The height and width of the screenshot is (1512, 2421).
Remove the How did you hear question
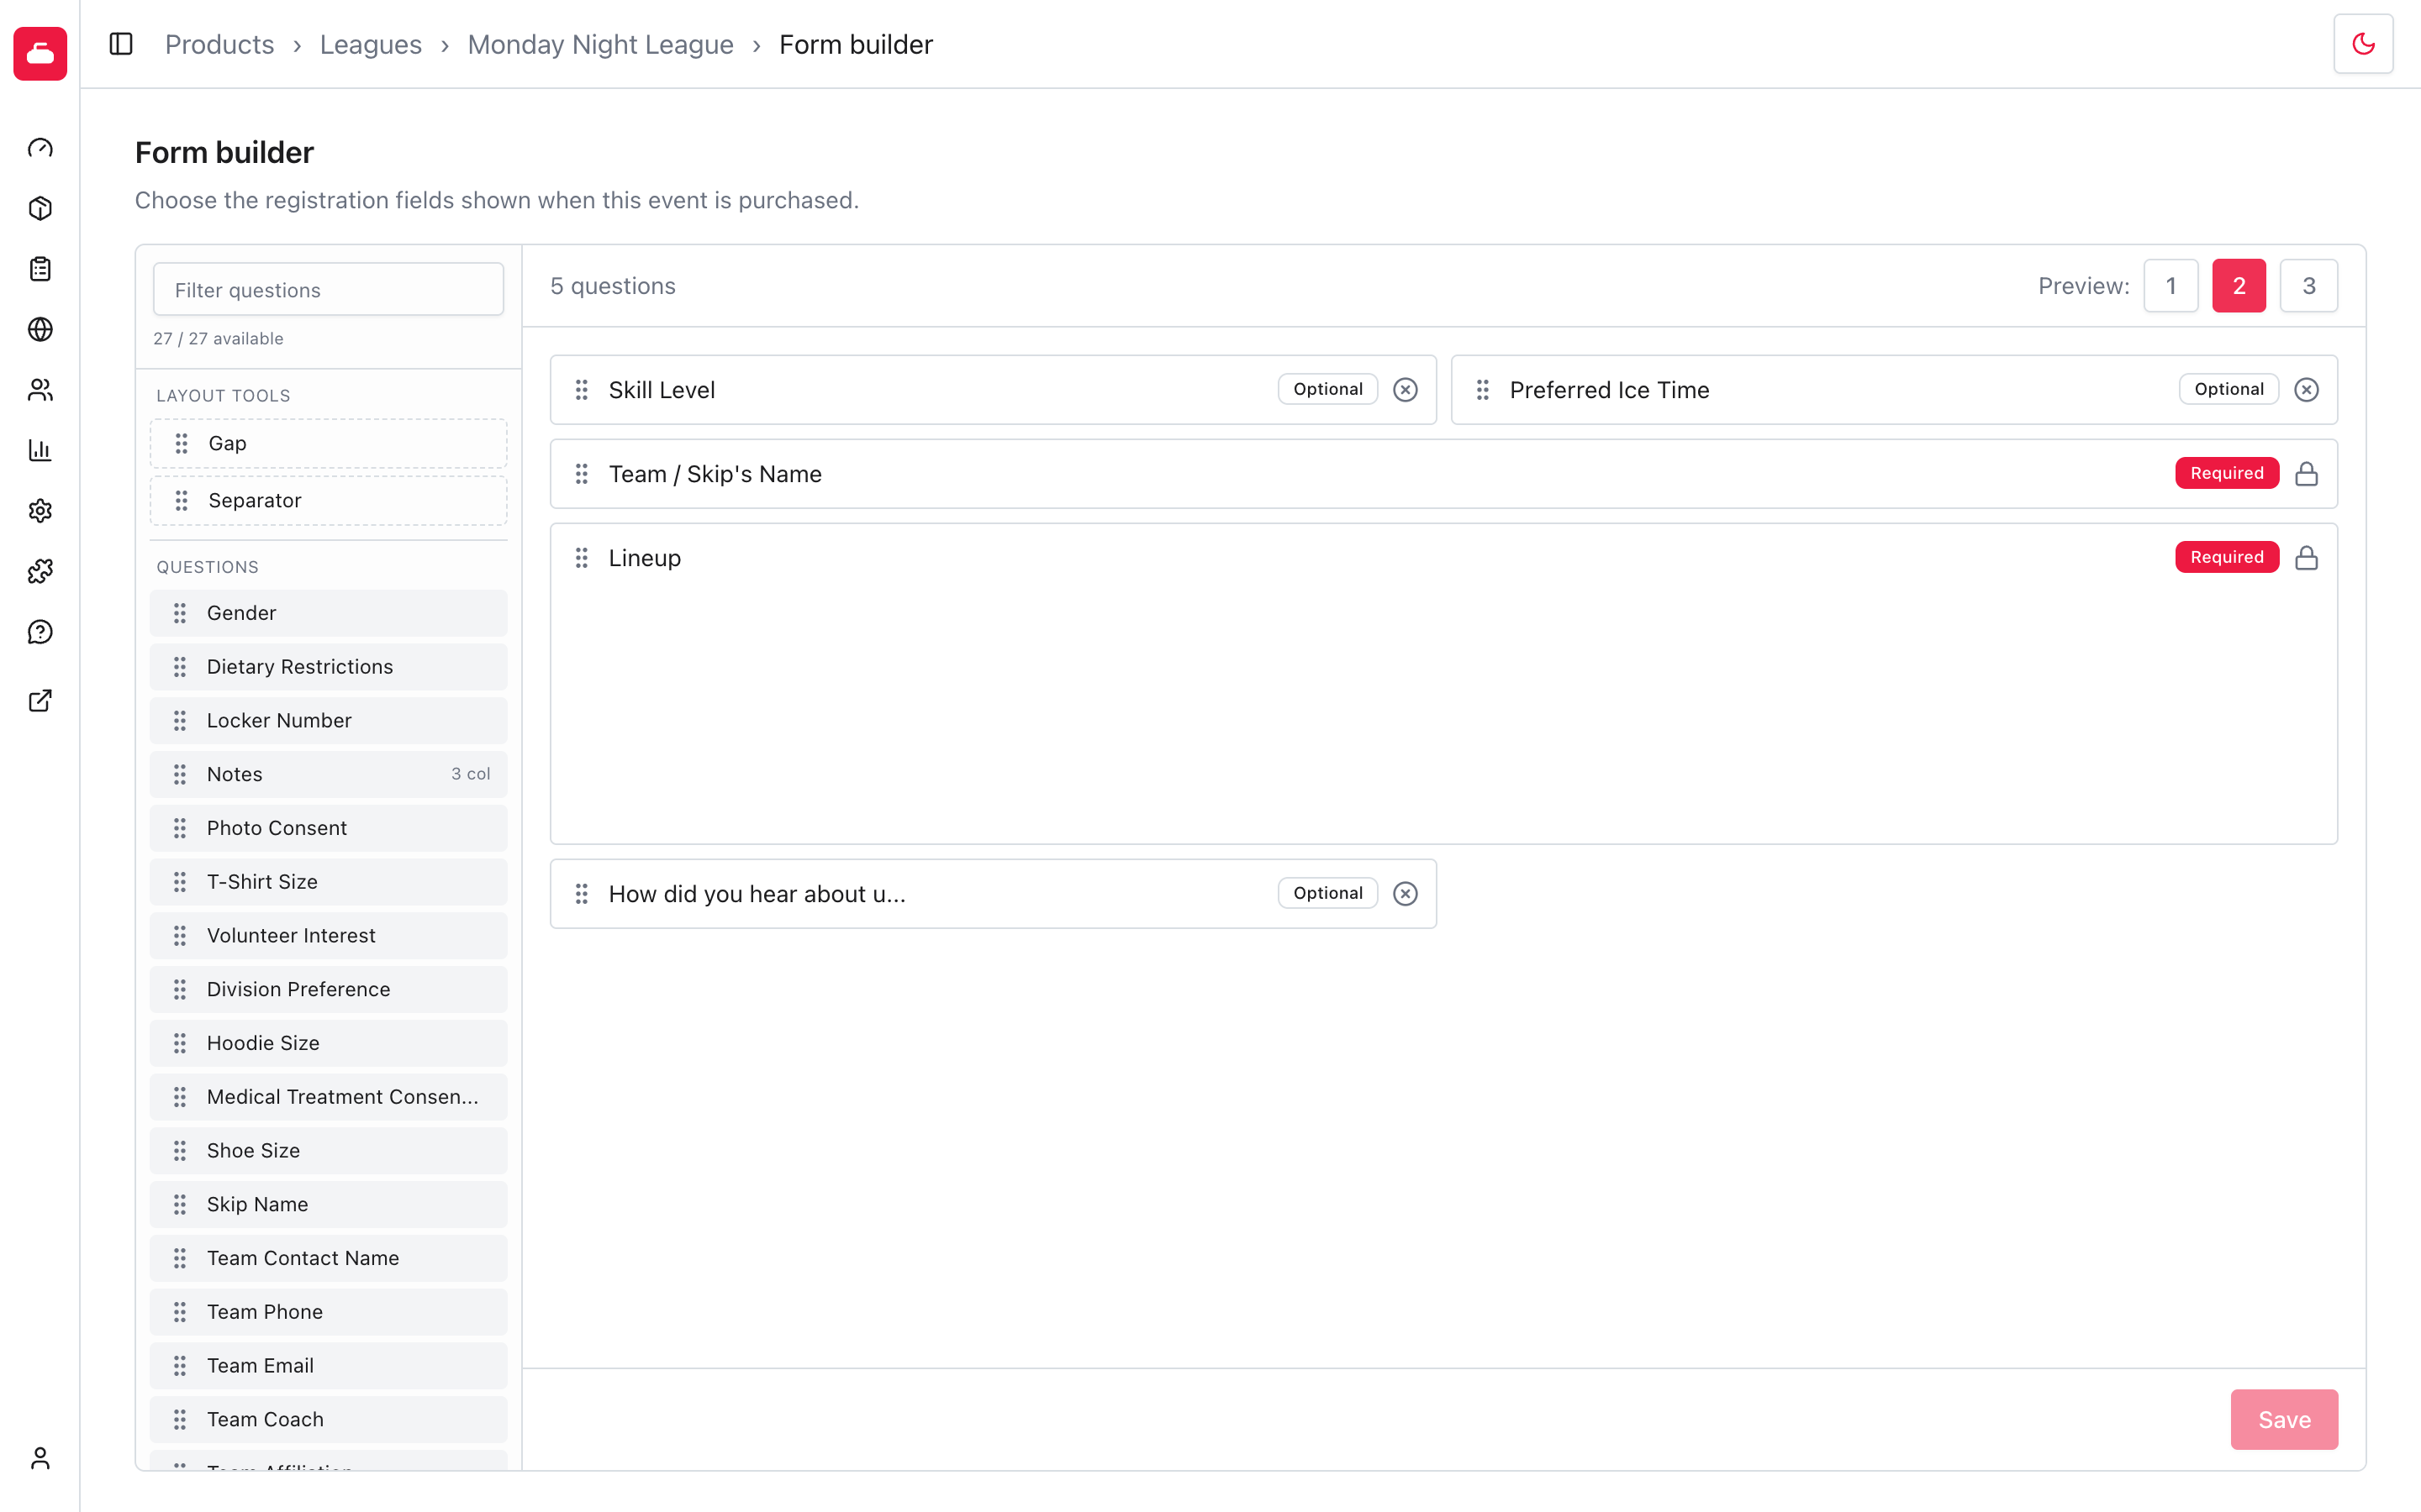(1405, 894)
